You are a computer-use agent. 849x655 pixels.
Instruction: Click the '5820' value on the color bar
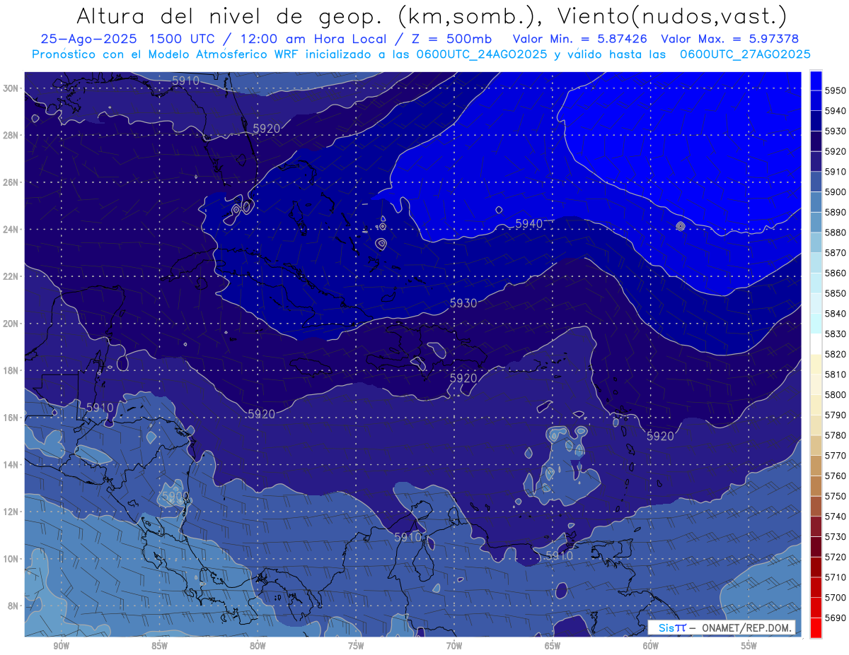pyautogui.click(x=835, y=355)
